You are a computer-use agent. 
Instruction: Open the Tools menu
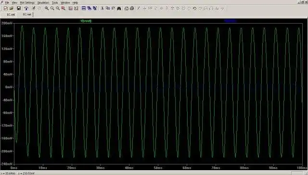coord(55,2)
